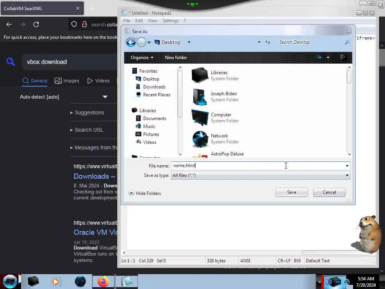
Task: Click the padlock site info icon
Action: 84,24
